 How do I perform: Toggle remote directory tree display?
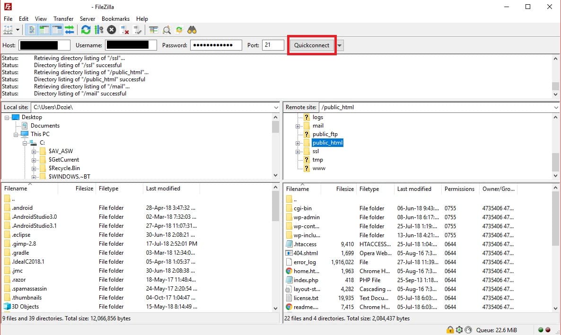[57, 30]
